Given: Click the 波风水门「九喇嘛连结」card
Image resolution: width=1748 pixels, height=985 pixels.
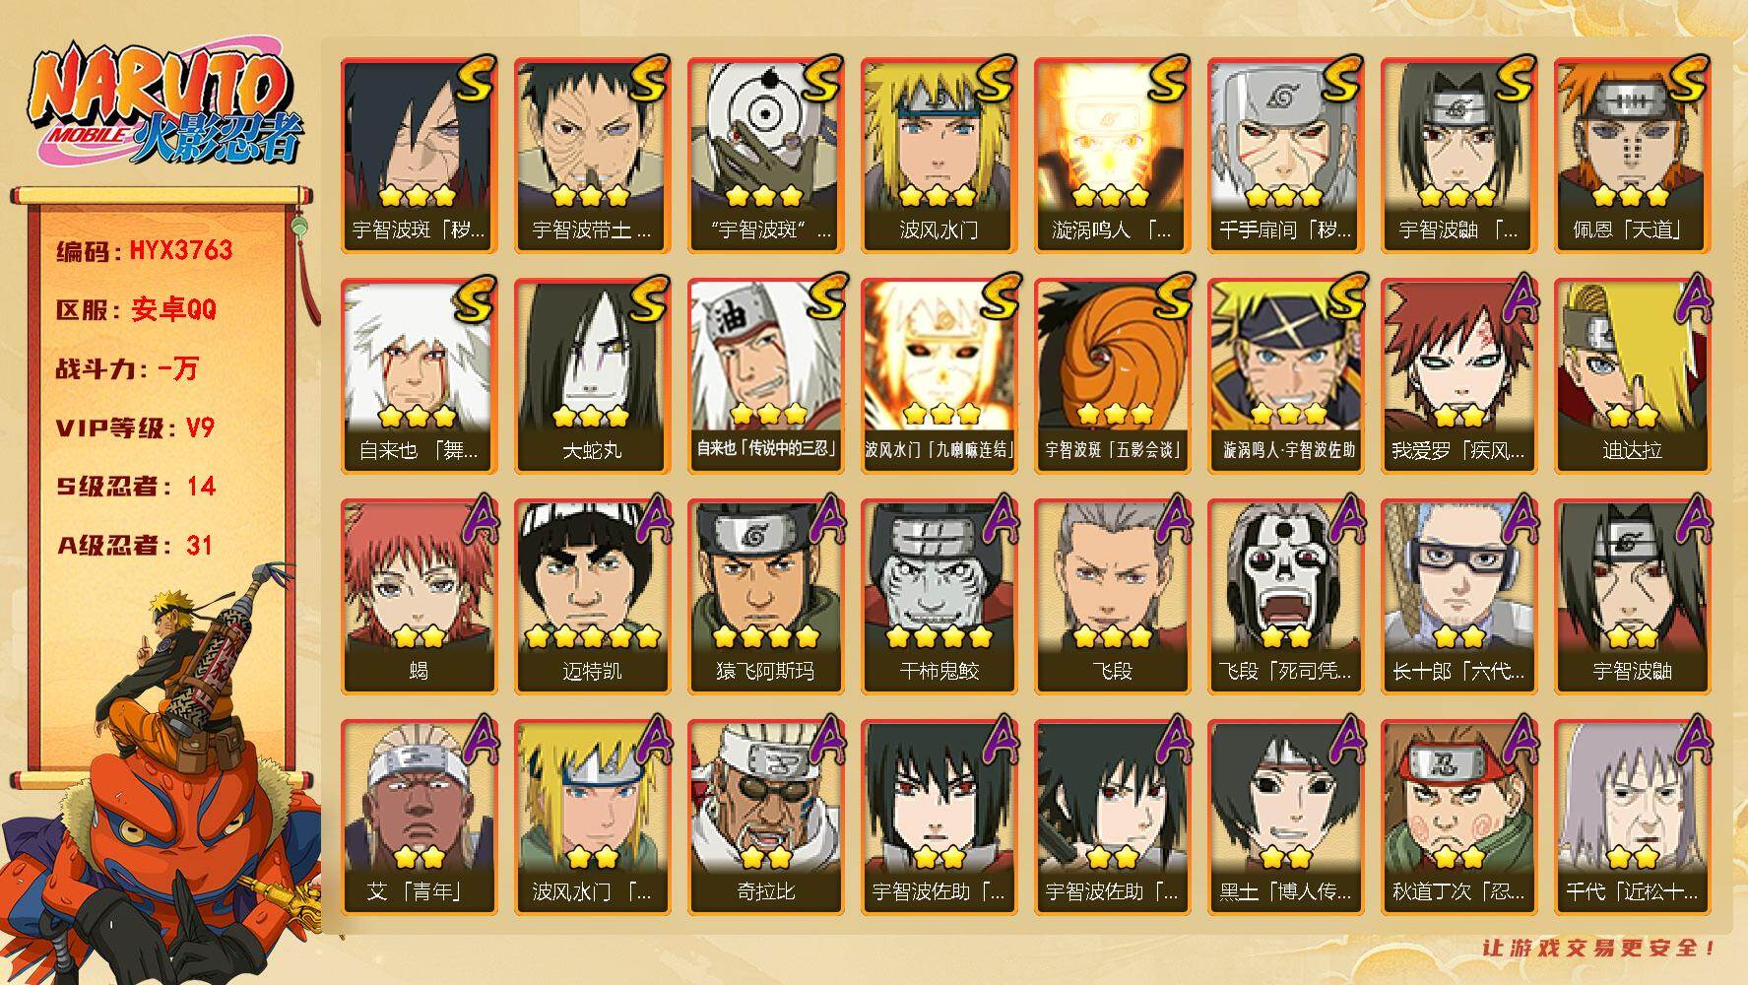Looking at the screenshot, I should (x=938, y=376).
